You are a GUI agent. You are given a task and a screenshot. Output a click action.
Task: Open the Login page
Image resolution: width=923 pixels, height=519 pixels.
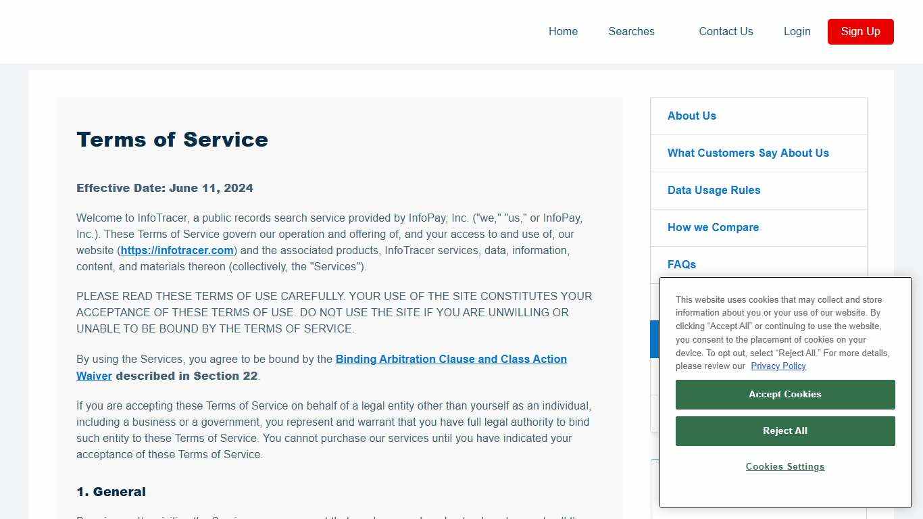click(797, 31)
